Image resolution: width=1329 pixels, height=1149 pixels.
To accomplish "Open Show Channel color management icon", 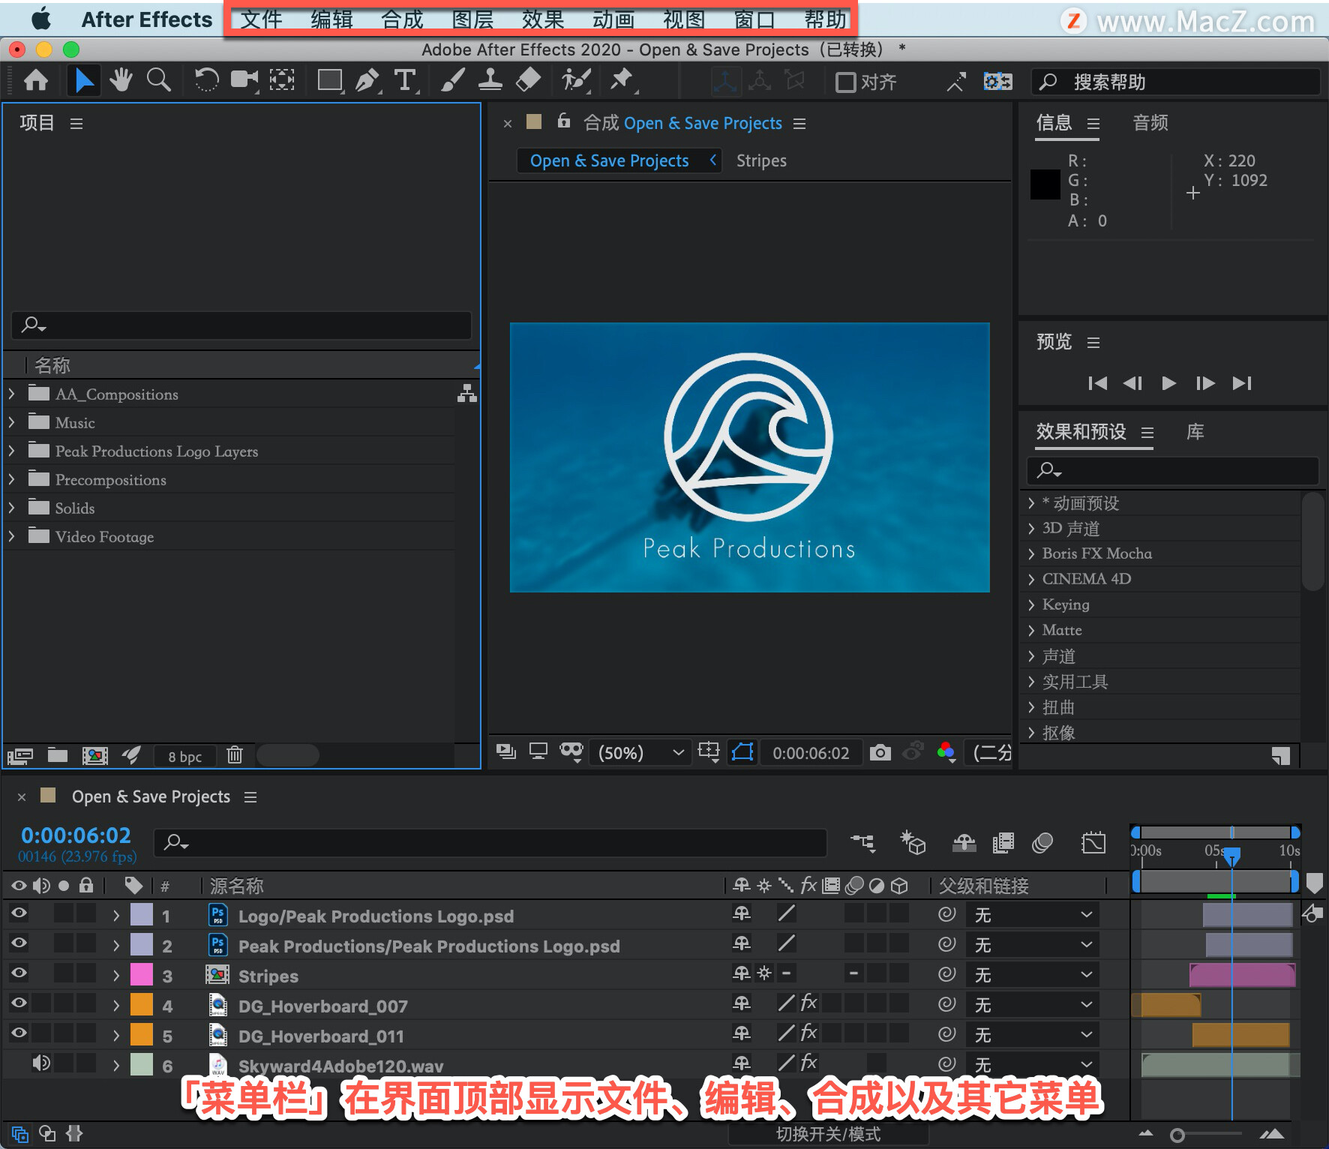I will 946,752.
